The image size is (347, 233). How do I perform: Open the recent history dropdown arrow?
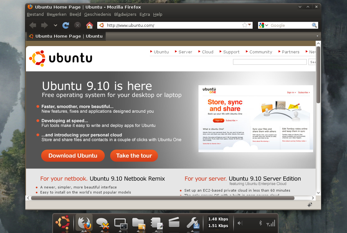click(55, 25)
